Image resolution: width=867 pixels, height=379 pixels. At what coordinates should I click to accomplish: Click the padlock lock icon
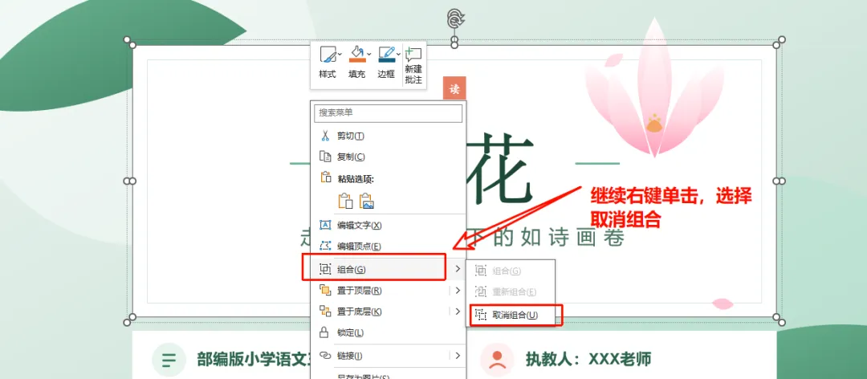pos(325,332)
